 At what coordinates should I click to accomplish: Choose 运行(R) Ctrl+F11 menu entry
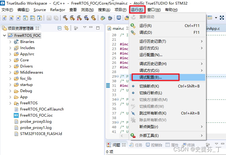pyautogui.click(x=167, y=26)
